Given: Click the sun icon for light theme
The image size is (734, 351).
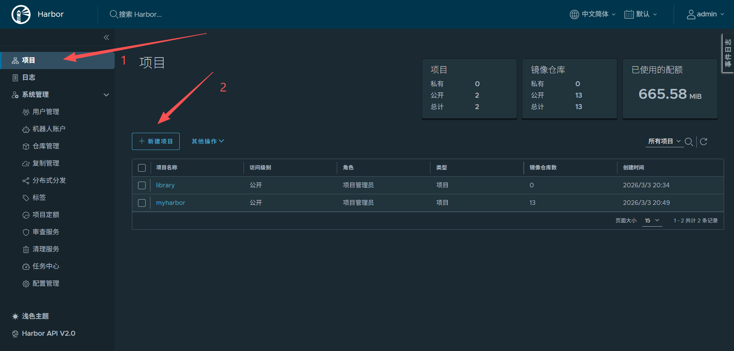Looking at the screenshot, I should point(15,316).
